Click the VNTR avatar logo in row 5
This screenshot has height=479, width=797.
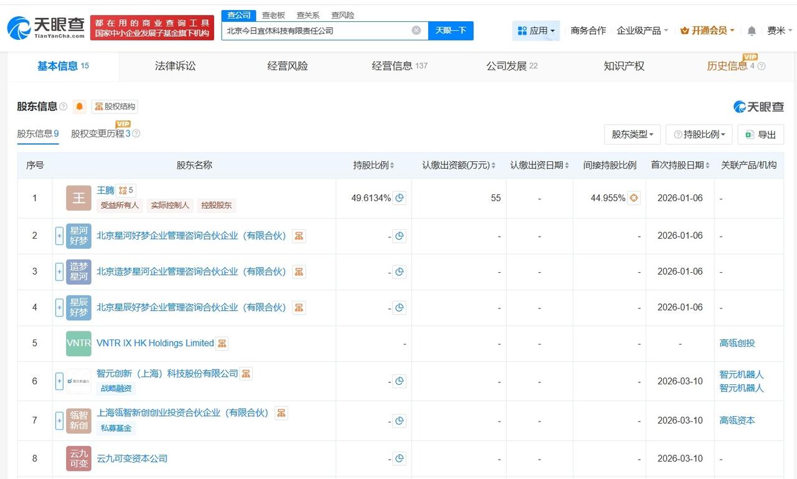(78, 343)
